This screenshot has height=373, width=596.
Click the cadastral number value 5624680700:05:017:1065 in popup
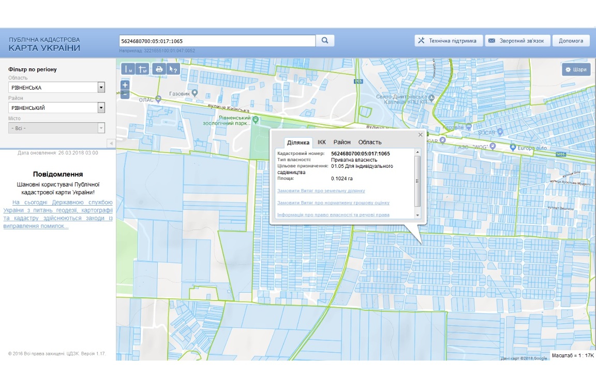360,154
